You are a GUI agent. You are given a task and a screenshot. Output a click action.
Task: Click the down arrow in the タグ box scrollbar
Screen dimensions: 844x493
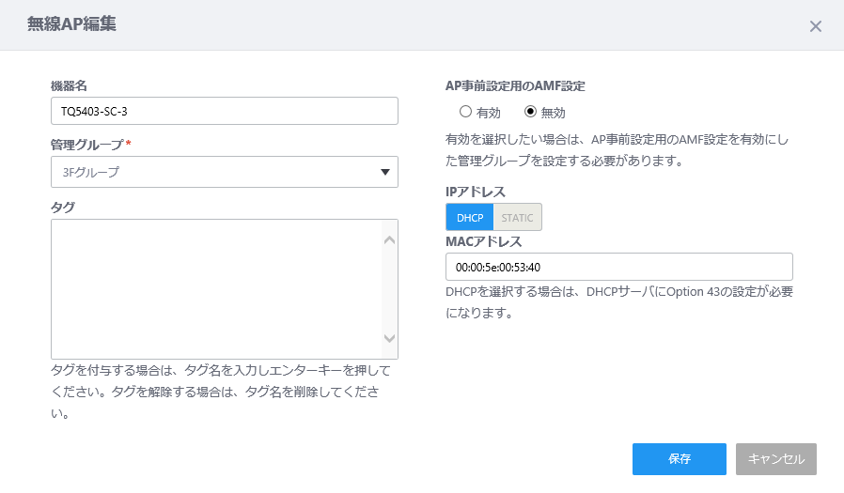pyautogui.click(x=390, y=338)
